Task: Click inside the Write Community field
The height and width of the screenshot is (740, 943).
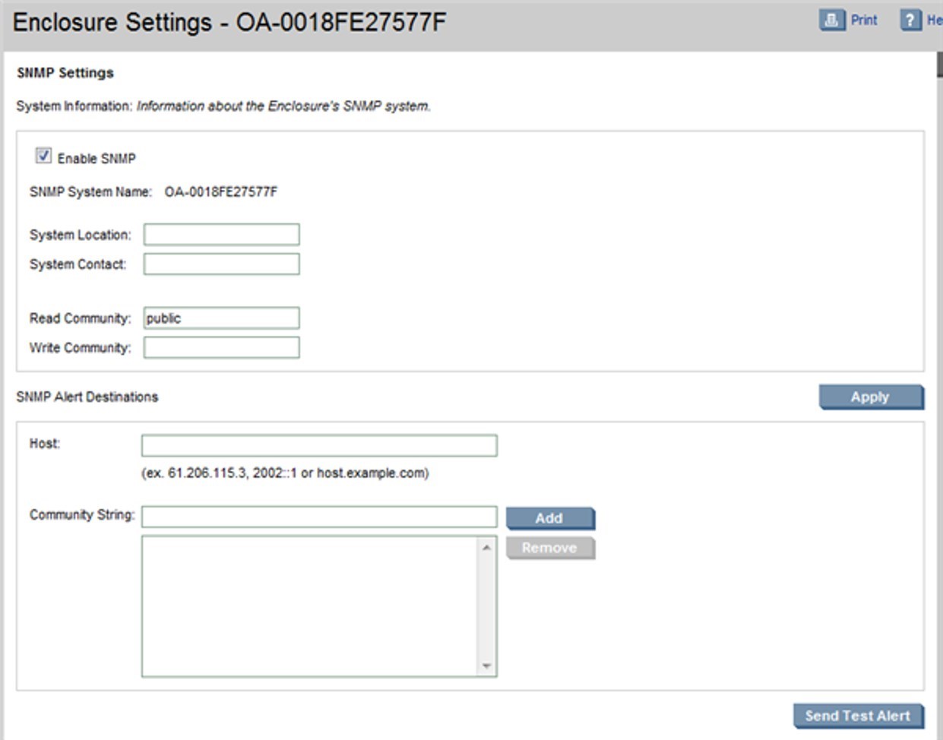Action: (220, 346)
